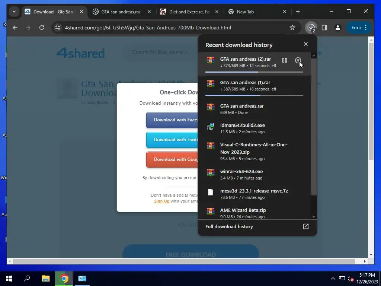This screenshot has width=381, height=286.
Task: Open Visual-C-Runtimes-All-in-One-Nov-2023.zip entry
Action: click(254, 151)
